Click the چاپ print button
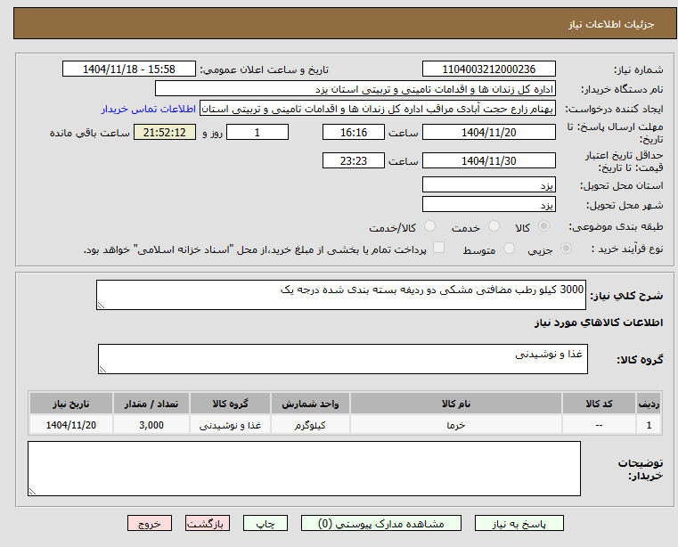Screen dimensions: 678x547 [x=265, y=523]
